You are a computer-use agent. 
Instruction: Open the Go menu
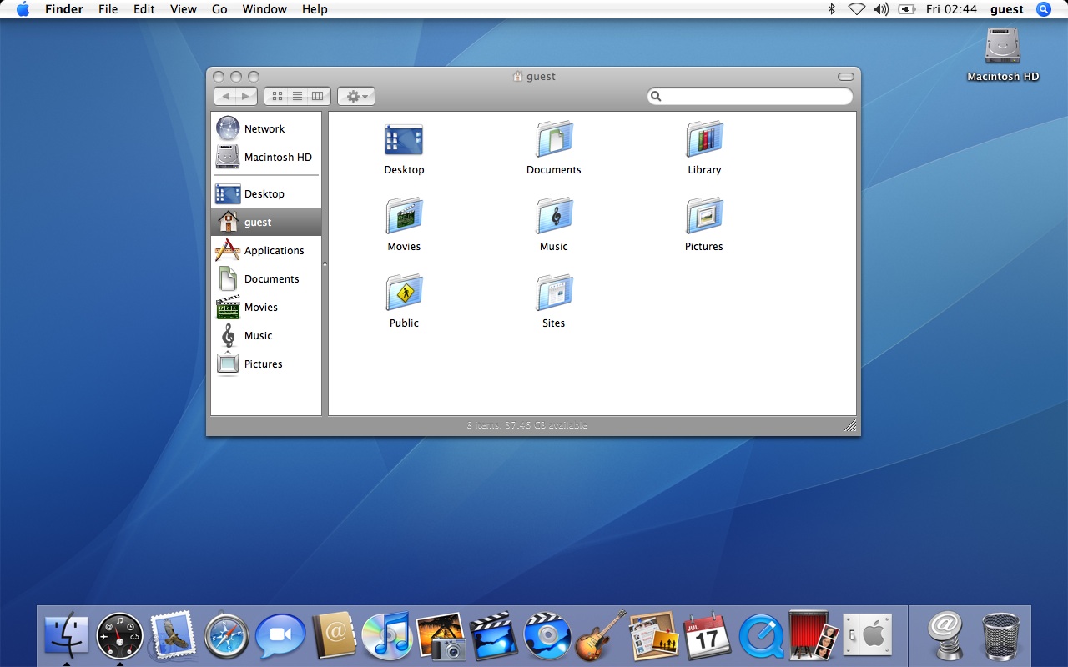tap(219, 9)
